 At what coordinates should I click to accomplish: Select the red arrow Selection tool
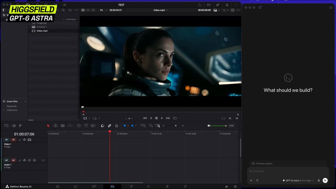pyautogui.click(x=48, y=126)
